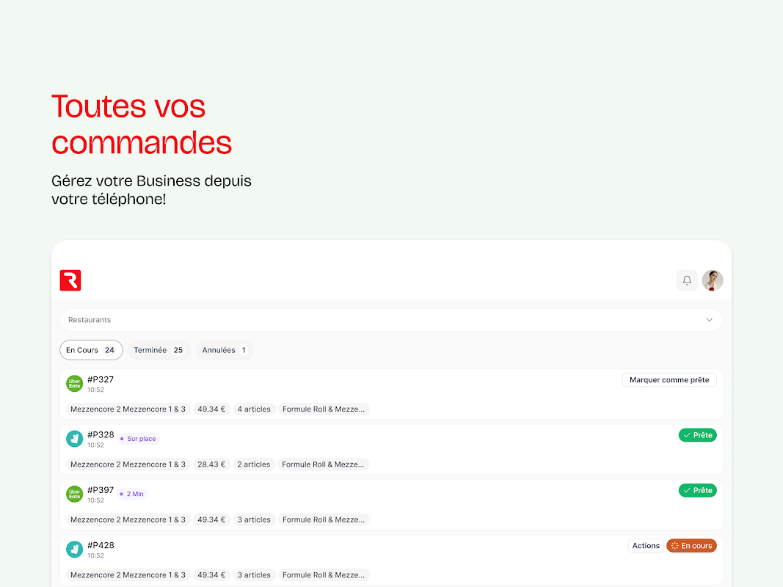Switch to the Annulées tab
Image resolution: width=783 pixels, height=587 pixels.
click(225, 350)
